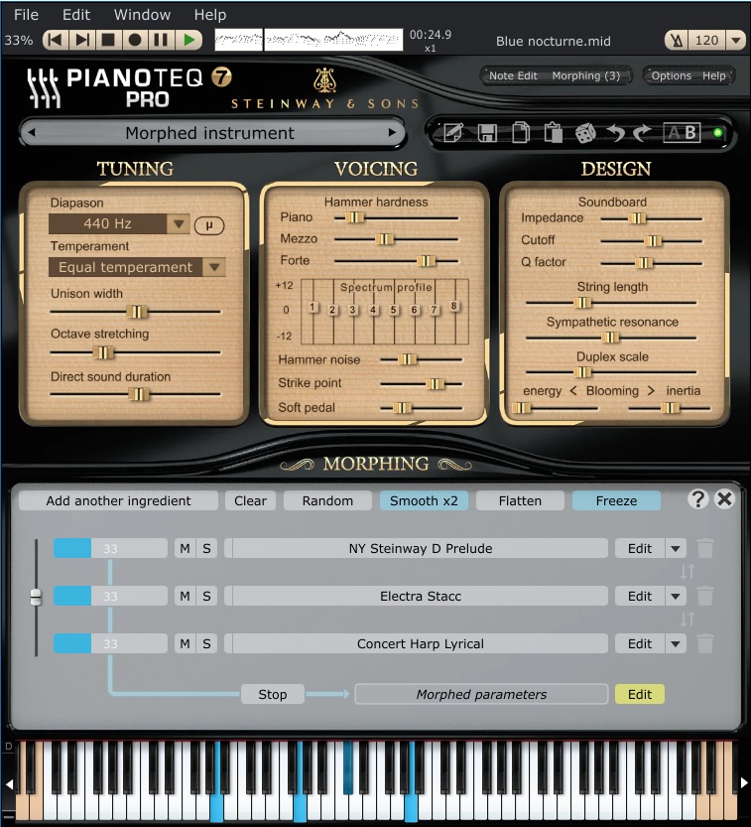This screenshot has height=827, width=751.
Task: Swap Electra Stacc and Concert Harp order
Action: tap(688, 620)
